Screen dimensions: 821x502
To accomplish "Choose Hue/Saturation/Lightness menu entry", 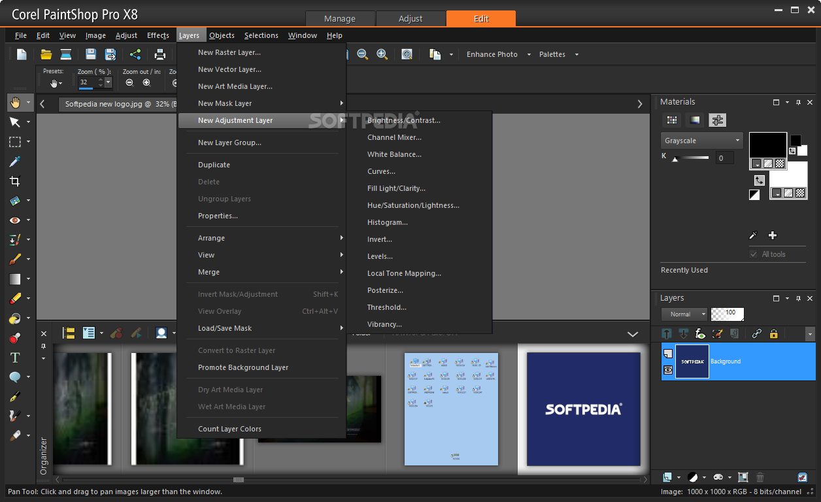I will (x=413, y=205).
